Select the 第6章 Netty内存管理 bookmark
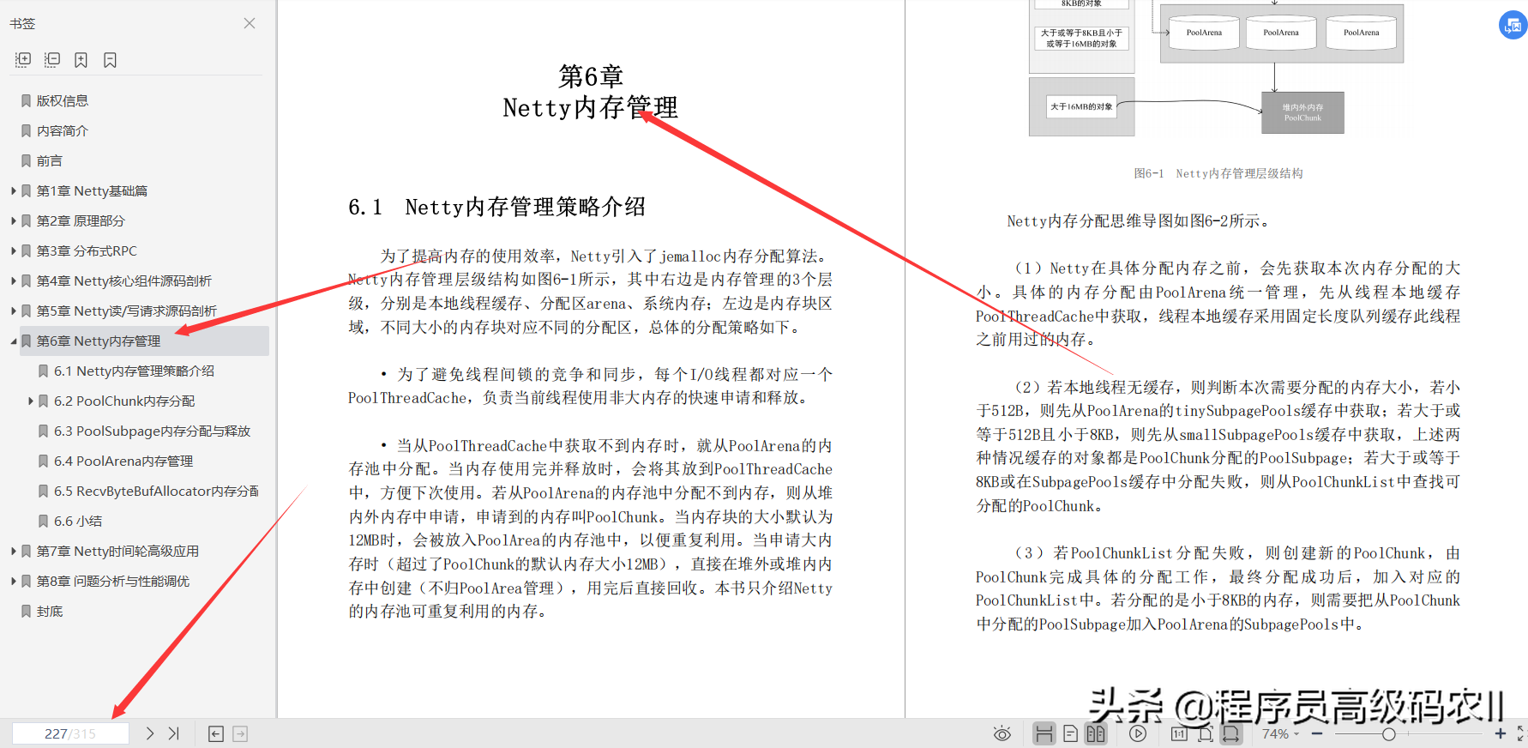 [x=99, y=341]
